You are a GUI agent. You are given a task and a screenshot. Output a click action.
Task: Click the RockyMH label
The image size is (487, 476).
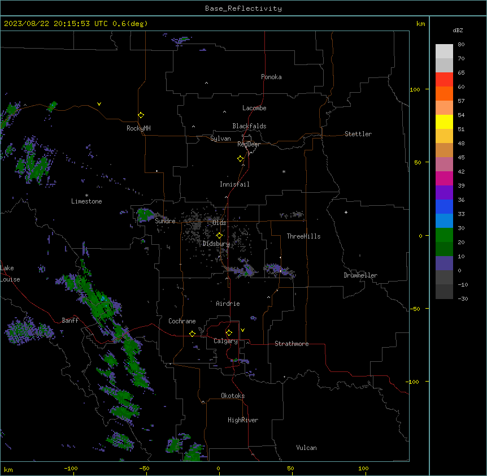click(x=138, y=128)
